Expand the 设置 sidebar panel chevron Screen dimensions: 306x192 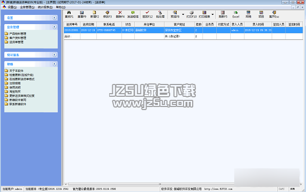(54, 17)
